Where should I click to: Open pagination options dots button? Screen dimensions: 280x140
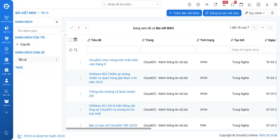(x=262, y=28)
